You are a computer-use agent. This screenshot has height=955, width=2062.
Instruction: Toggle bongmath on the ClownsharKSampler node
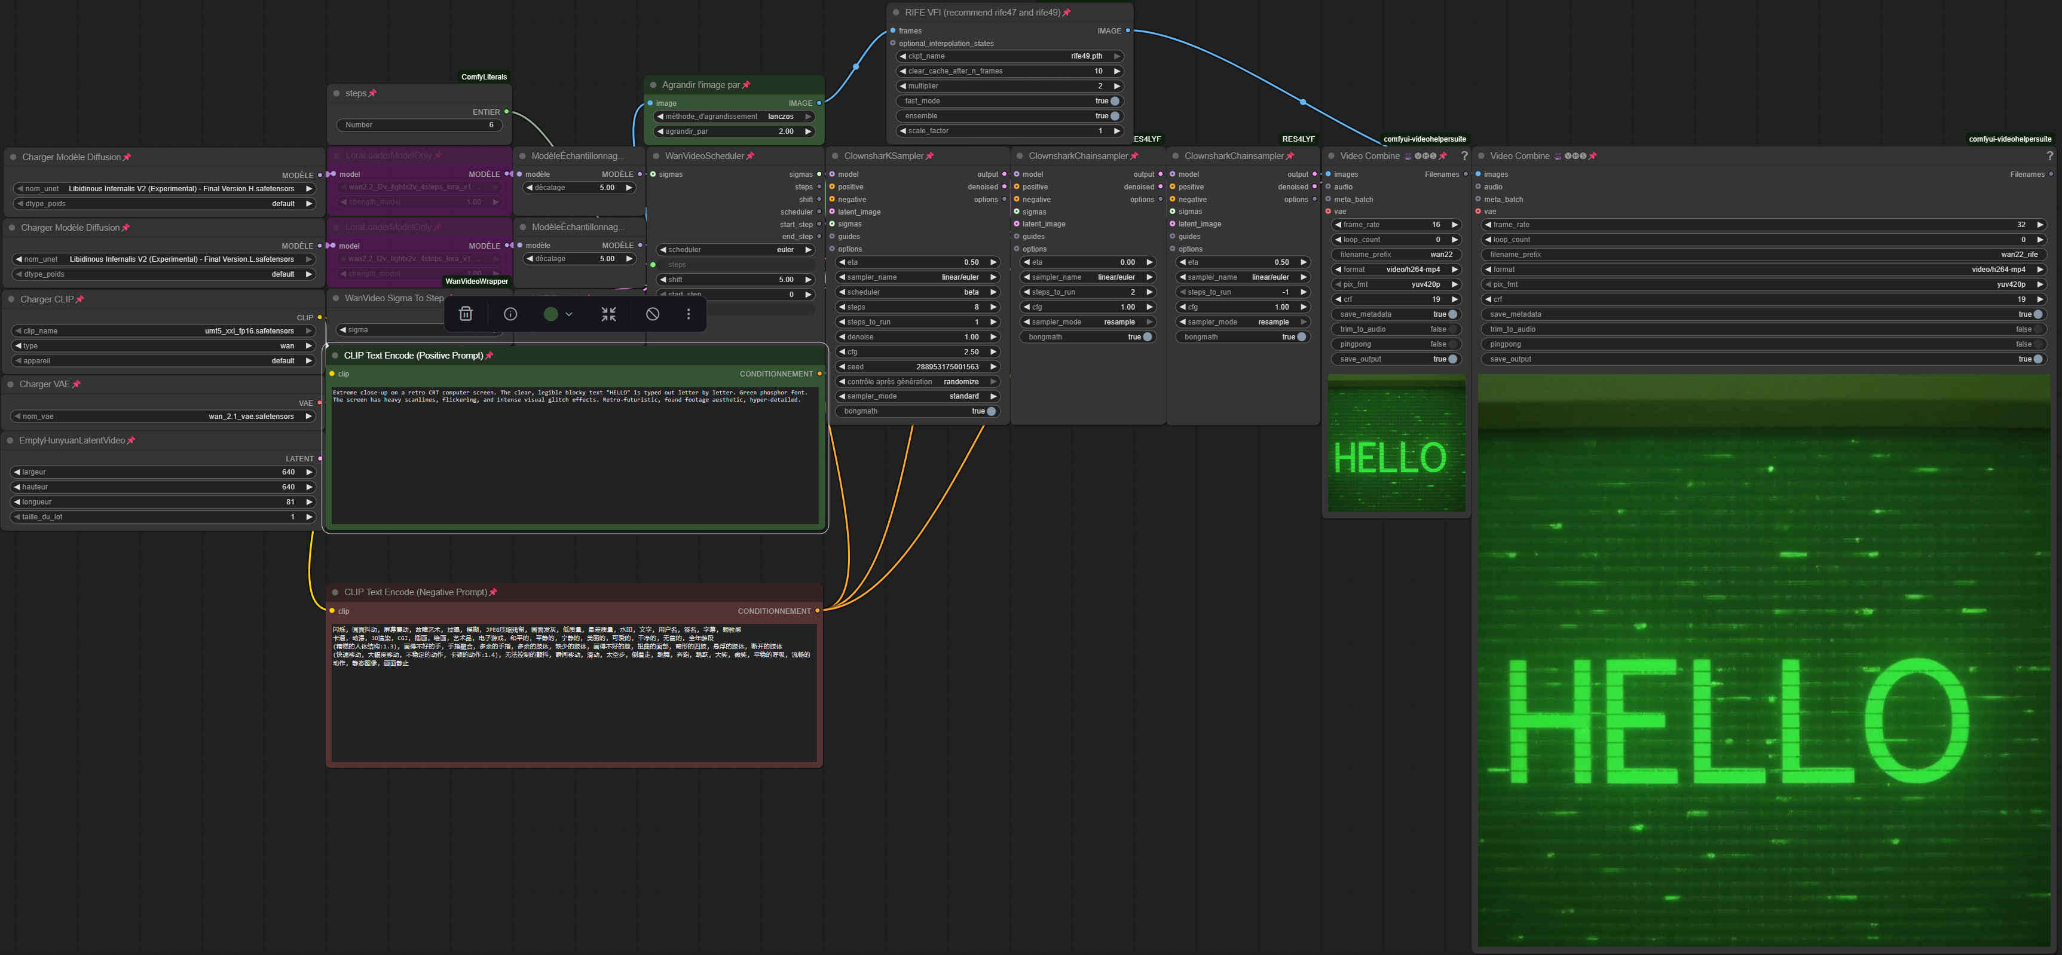917,411
